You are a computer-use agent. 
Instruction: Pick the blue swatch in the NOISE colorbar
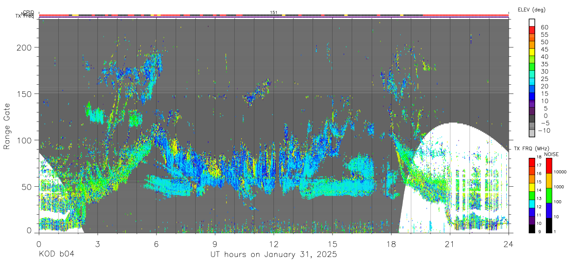[548, 210]
